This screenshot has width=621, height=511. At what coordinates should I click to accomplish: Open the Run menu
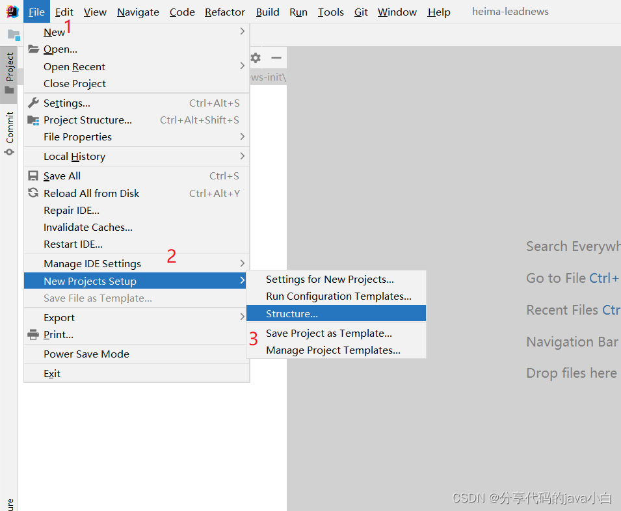click(x=298, y=12)
